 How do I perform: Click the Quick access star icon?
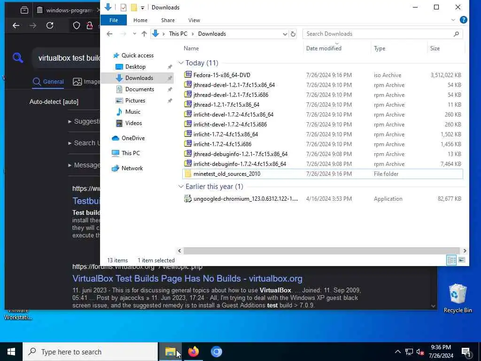[116, 55]
